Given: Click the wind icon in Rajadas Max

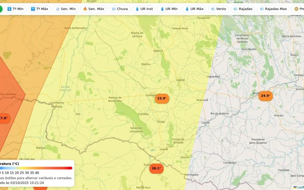Looking at the screenshot, I should [x=262, y=9].
